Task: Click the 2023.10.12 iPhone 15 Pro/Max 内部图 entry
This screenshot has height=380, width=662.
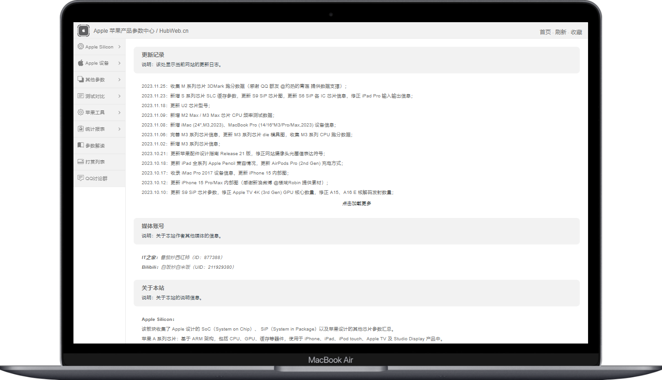Action: (235, 183)
